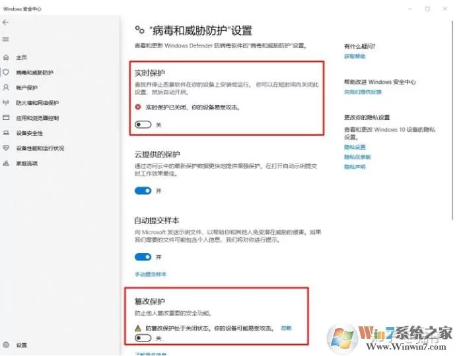
Task: Select 设备性能和运行状况 in the sidebar
Action: pos(40,148)
